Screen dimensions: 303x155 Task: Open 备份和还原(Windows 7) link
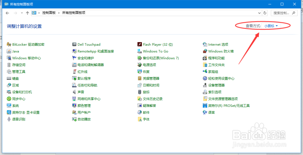[161, 58]
